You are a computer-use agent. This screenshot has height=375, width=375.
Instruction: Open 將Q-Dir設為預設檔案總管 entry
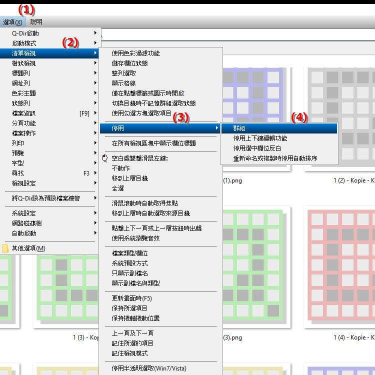[x=50, y=198]
